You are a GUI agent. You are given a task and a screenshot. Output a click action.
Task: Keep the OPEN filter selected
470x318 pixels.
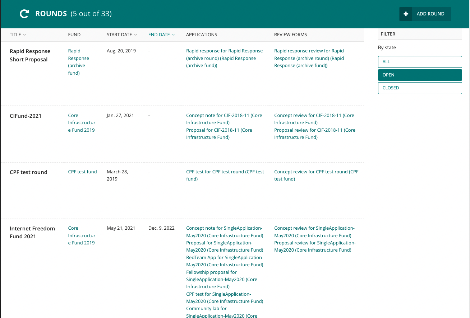click(420, 75)
